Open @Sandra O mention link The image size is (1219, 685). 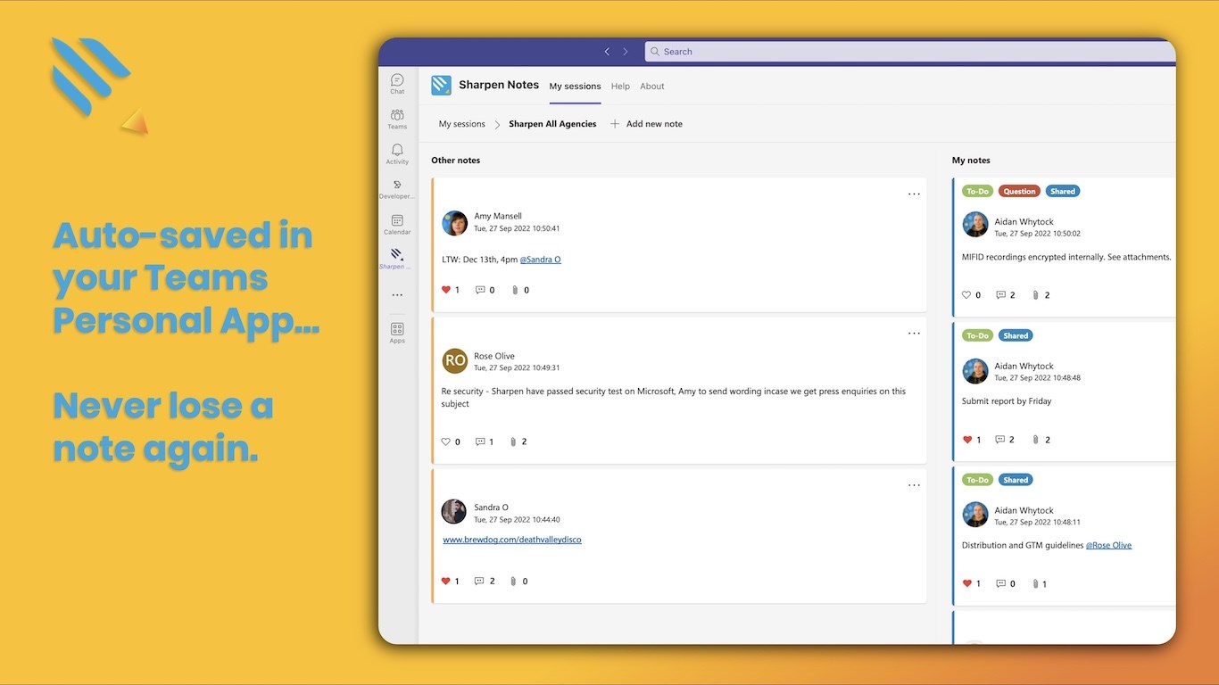pyautogui.click(x=541, y=260)
